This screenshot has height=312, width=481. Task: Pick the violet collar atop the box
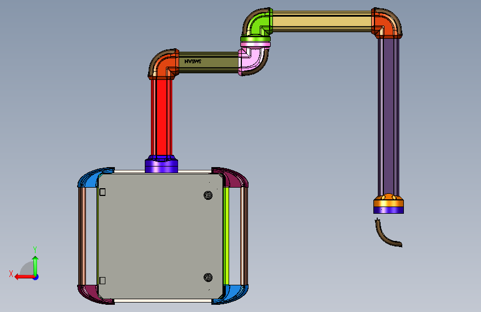tap(161, 164)
